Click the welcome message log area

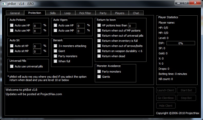pyautogui.click(x=79, y=101)
